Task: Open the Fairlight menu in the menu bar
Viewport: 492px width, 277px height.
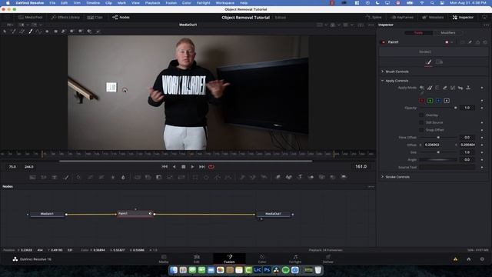Action: coord(203,3)
